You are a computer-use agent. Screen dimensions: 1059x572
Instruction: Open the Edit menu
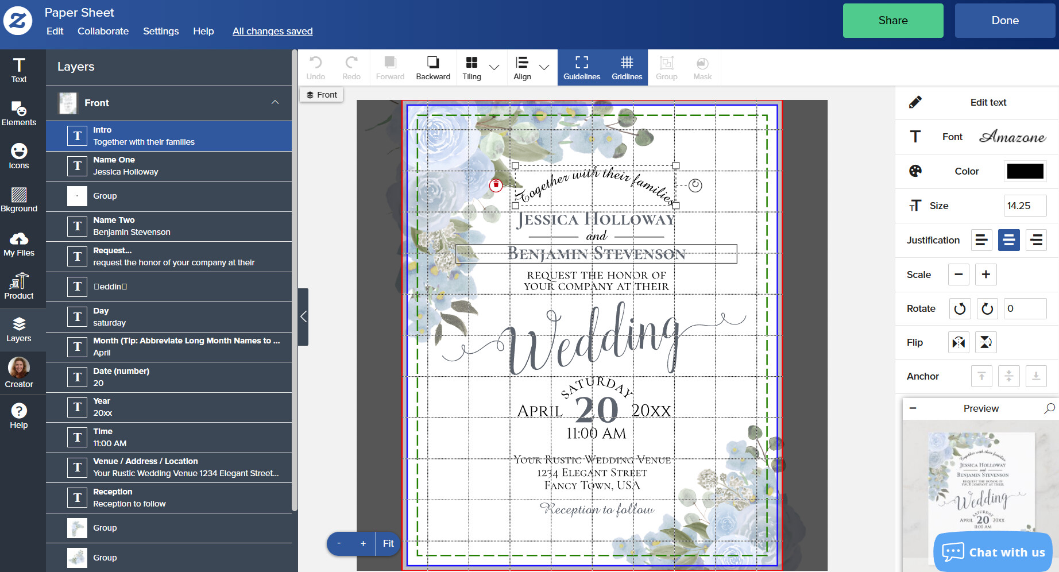click(55, 31)
